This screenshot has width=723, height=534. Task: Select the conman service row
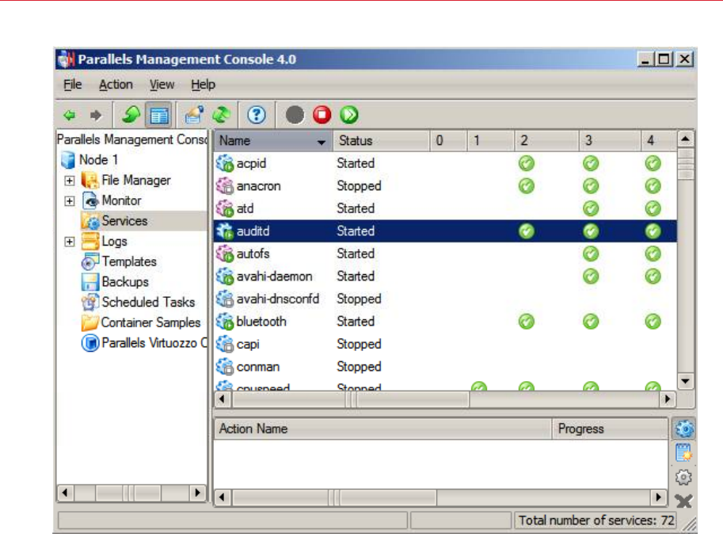tap(445, 367)
